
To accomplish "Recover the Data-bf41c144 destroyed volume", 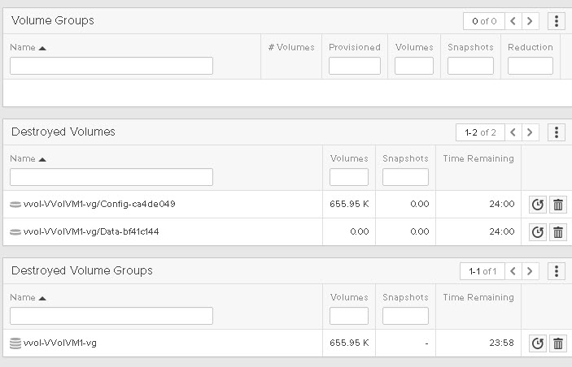I will pyautogui.click(x=537, y=232).
